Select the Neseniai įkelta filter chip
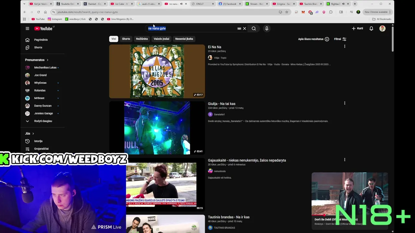The width and height of the screenshot is (415, 233). (x=184, y=39)
